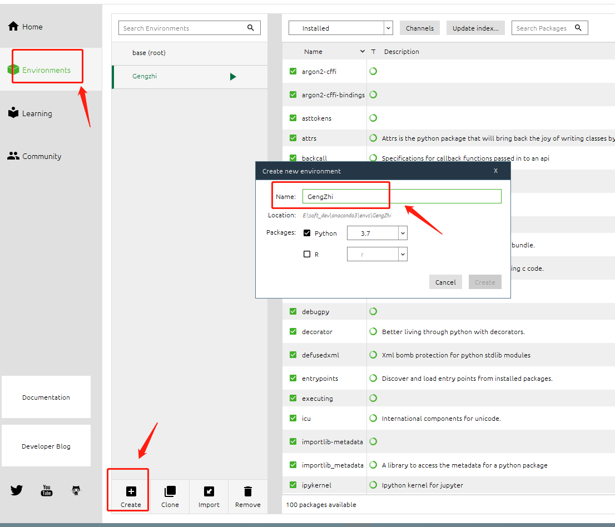
Task: Click the Create environment plus icon
Action: pos(131,491)
